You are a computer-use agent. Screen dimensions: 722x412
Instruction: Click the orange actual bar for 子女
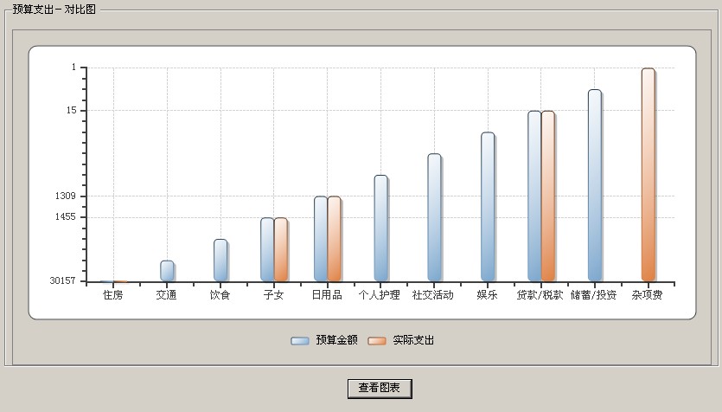tap(281, 249)
